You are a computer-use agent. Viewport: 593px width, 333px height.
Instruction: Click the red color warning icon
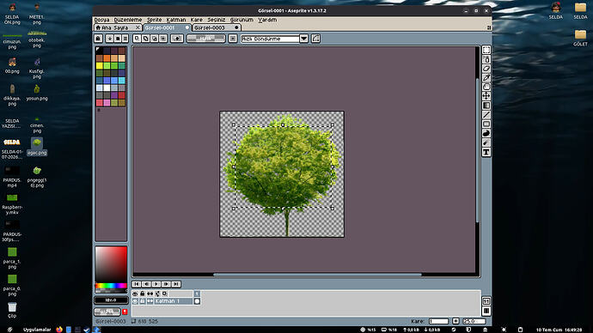click(125, 312)
